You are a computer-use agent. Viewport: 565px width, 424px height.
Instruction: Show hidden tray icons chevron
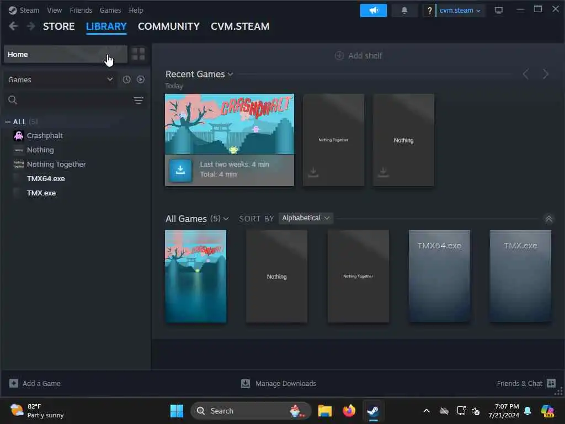click(427, 411)
